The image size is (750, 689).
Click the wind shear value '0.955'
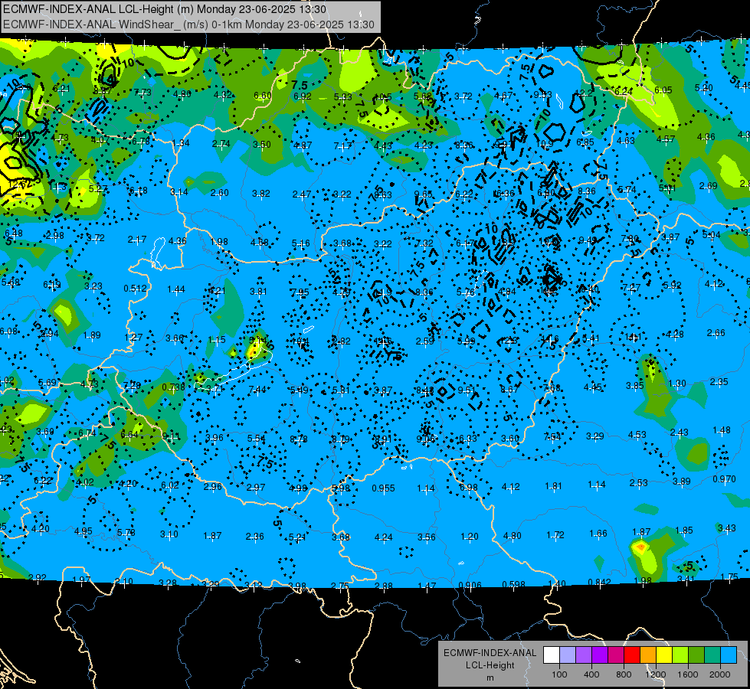tap(383, 488)
